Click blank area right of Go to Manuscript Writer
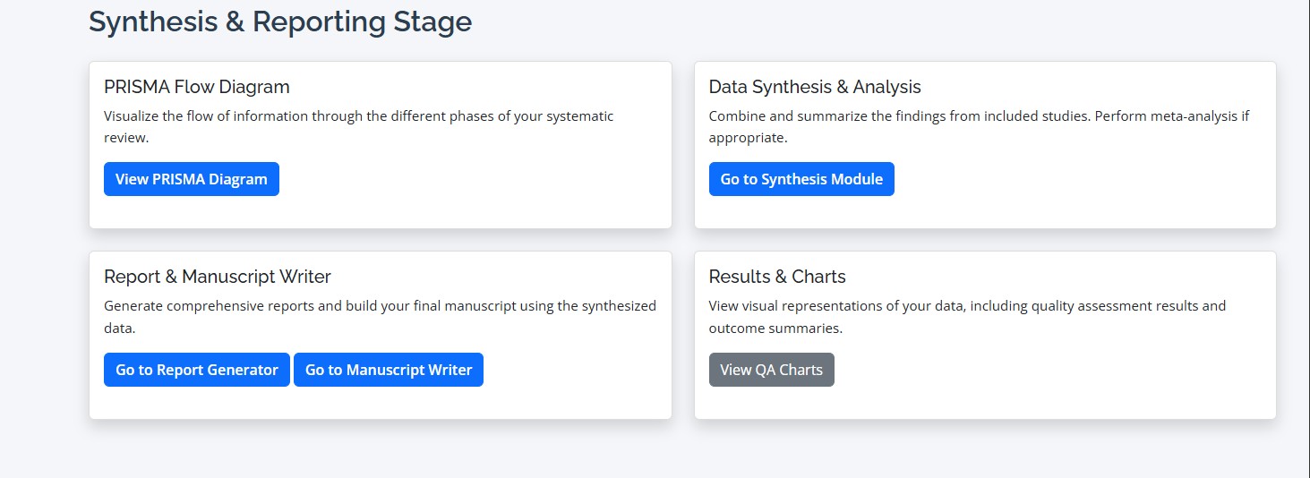Screen dimensions: 1310x478 point(573,370)
